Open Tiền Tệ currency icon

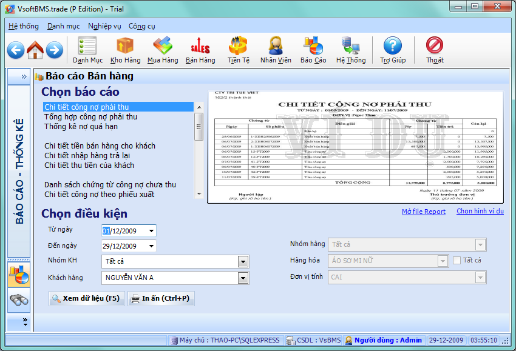click(x=238, y=50)
